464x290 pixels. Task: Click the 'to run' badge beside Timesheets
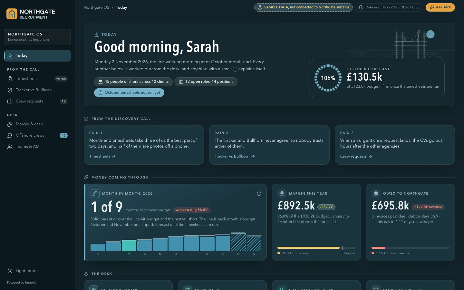[61, 79]
